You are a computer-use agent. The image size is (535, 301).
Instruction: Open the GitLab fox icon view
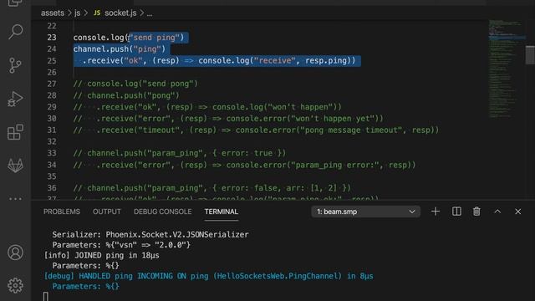coord(15,166)
